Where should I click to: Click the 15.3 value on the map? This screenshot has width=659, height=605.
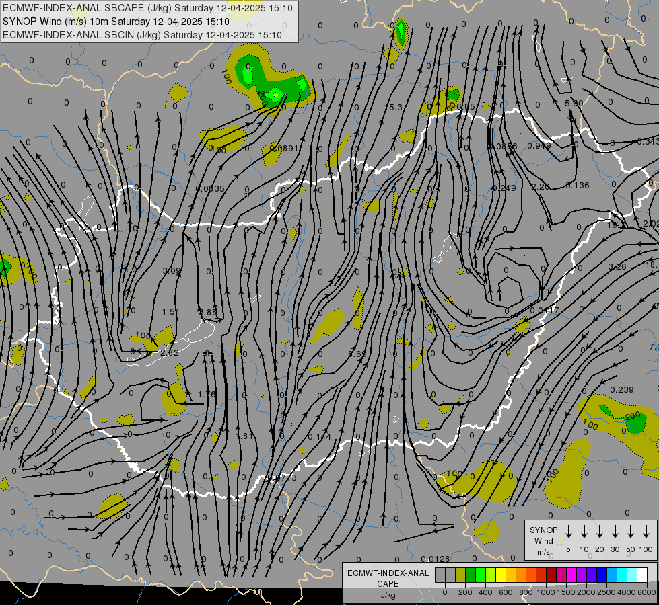(x=393, y=108)
